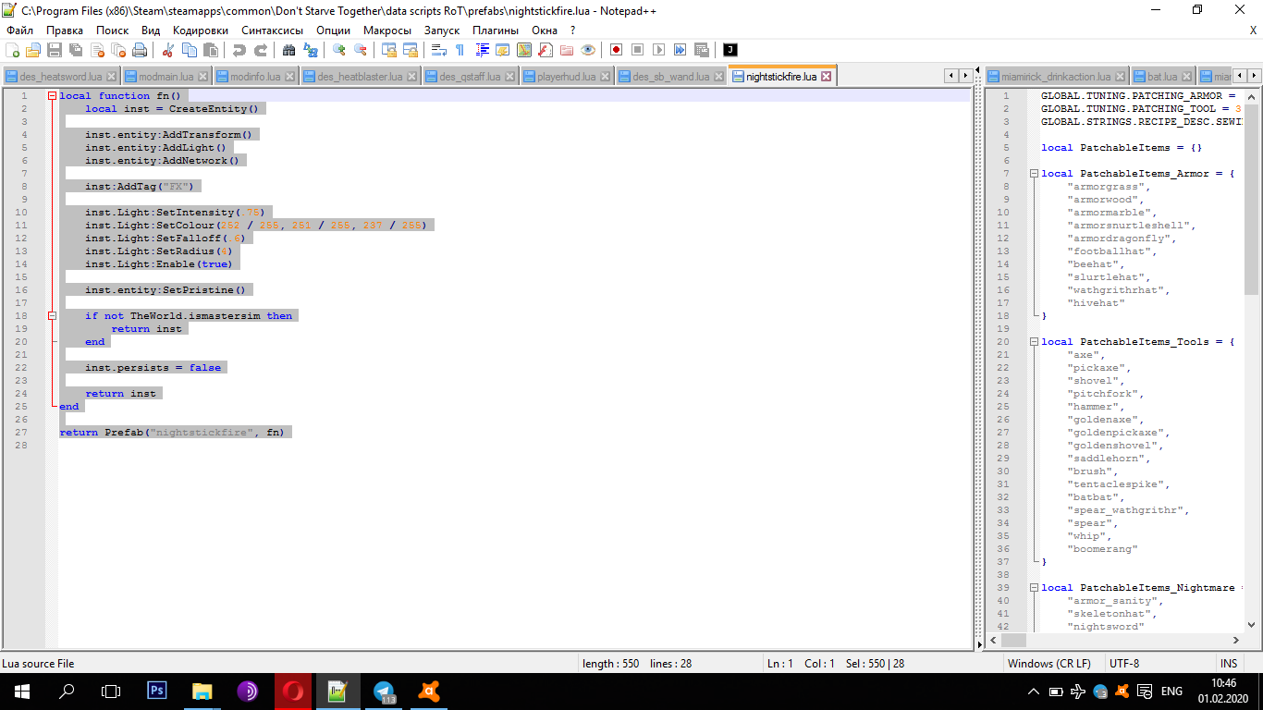Click the Redo toolbar icon
This screenshot has height=710, width=1263.
[261, 50]
